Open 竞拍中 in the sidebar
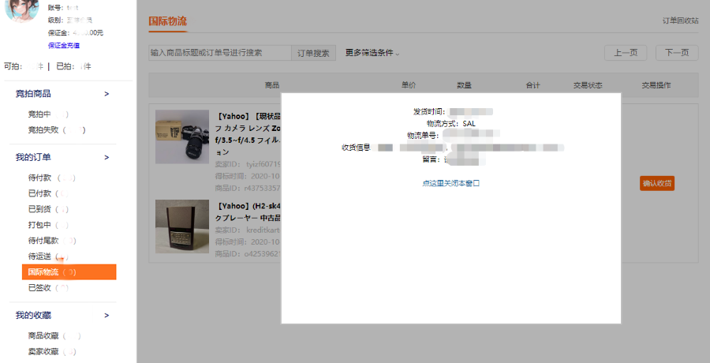The width and height of the screenshot is (710, 363). click(39, 114)
